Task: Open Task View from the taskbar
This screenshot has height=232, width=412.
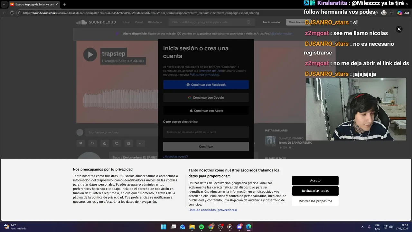Action: (x=173, y=227)
